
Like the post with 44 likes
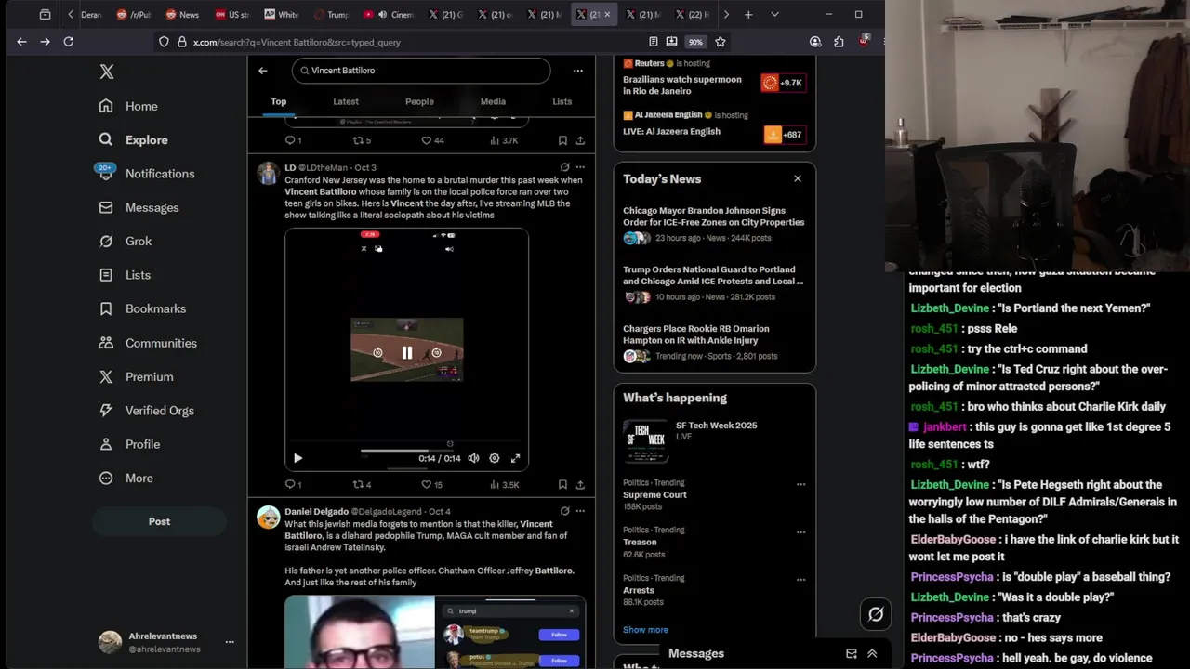coord(432,140)
